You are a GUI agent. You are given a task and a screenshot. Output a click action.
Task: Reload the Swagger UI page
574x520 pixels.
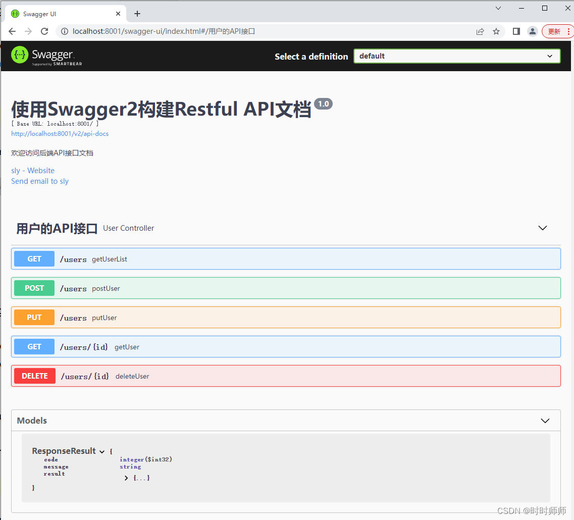(x=44, y=31)
